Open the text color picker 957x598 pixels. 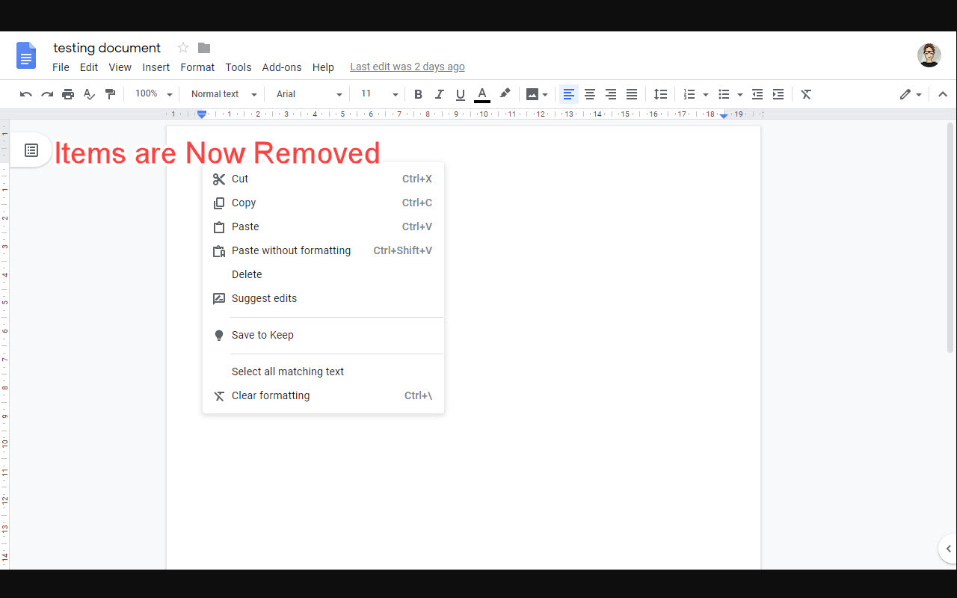[x=482, y=94]
